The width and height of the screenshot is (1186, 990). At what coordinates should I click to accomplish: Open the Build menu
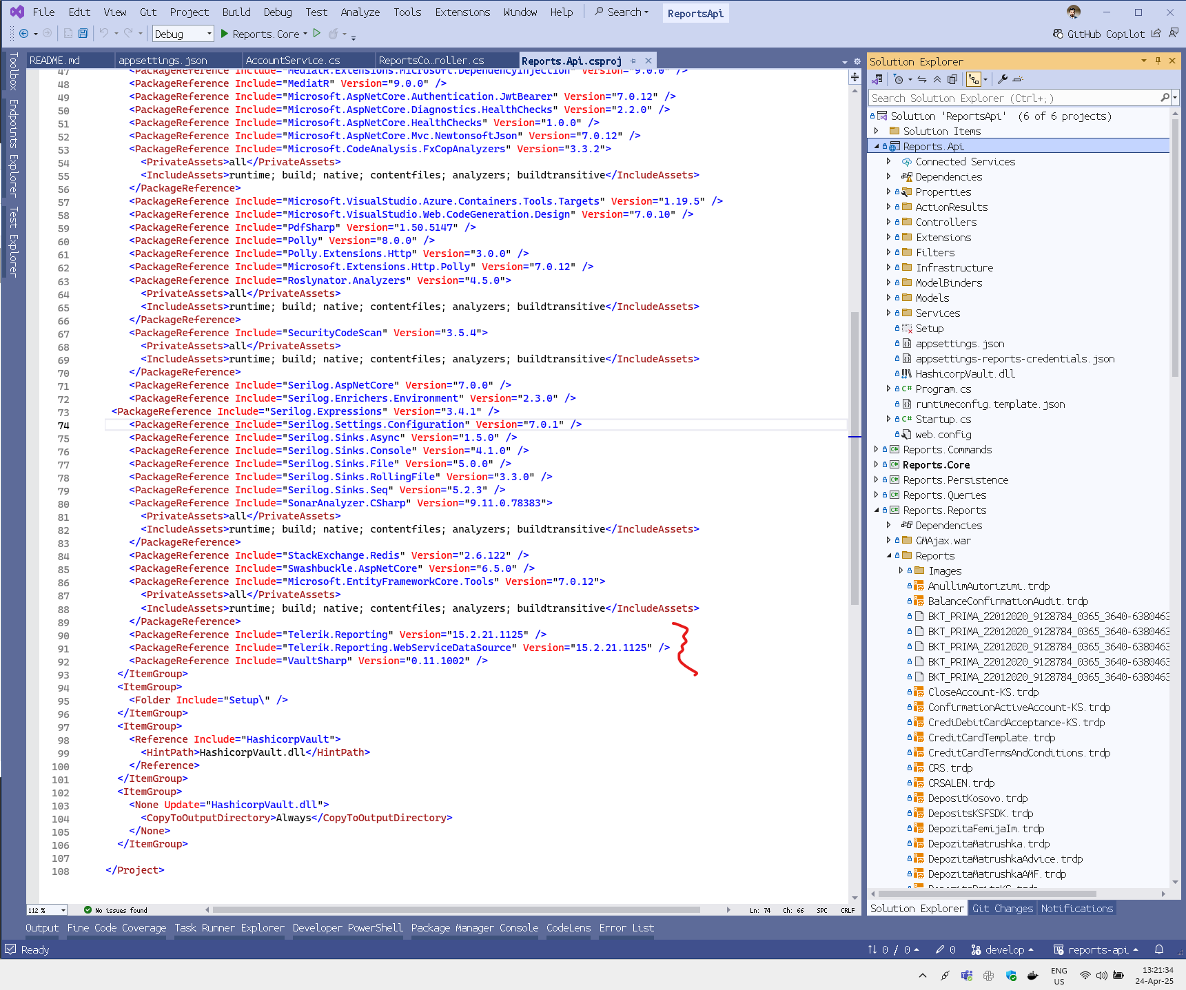(x=236, y=12)
